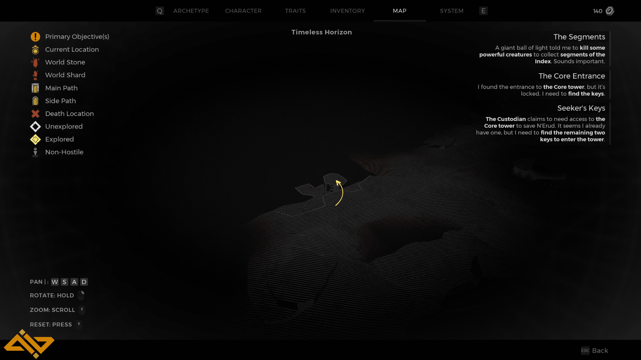Viewport: 641px width, 360px height.
Task: Click the S pan key
Action: point(64,282)
